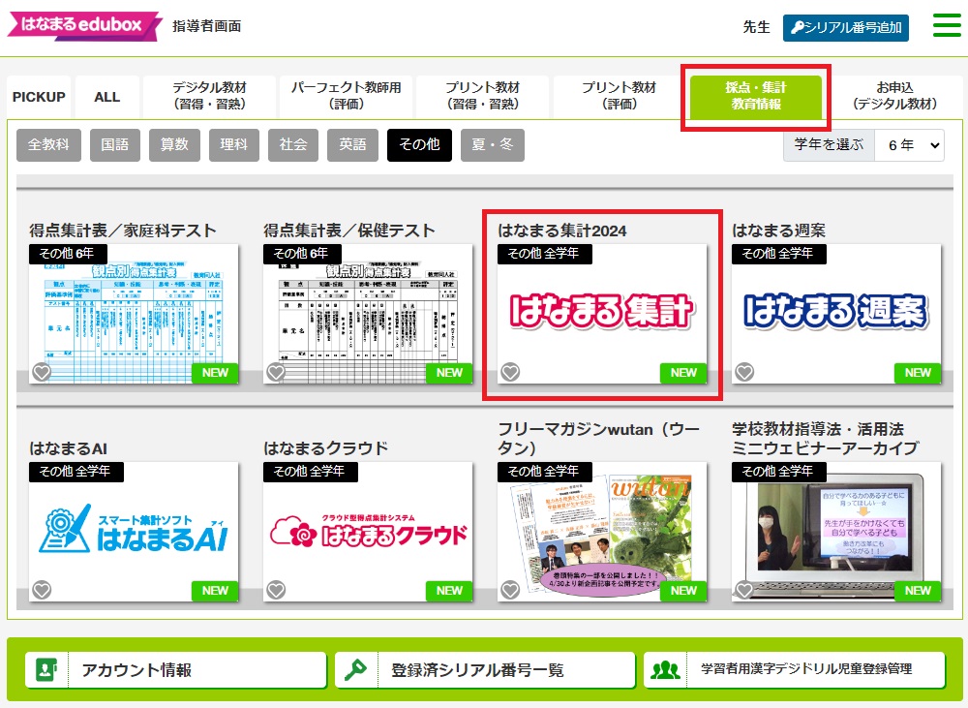This screenshot has height=708, width=968.
Task: Click the group icon for 児童登録管理
Action: click(665, 669)
